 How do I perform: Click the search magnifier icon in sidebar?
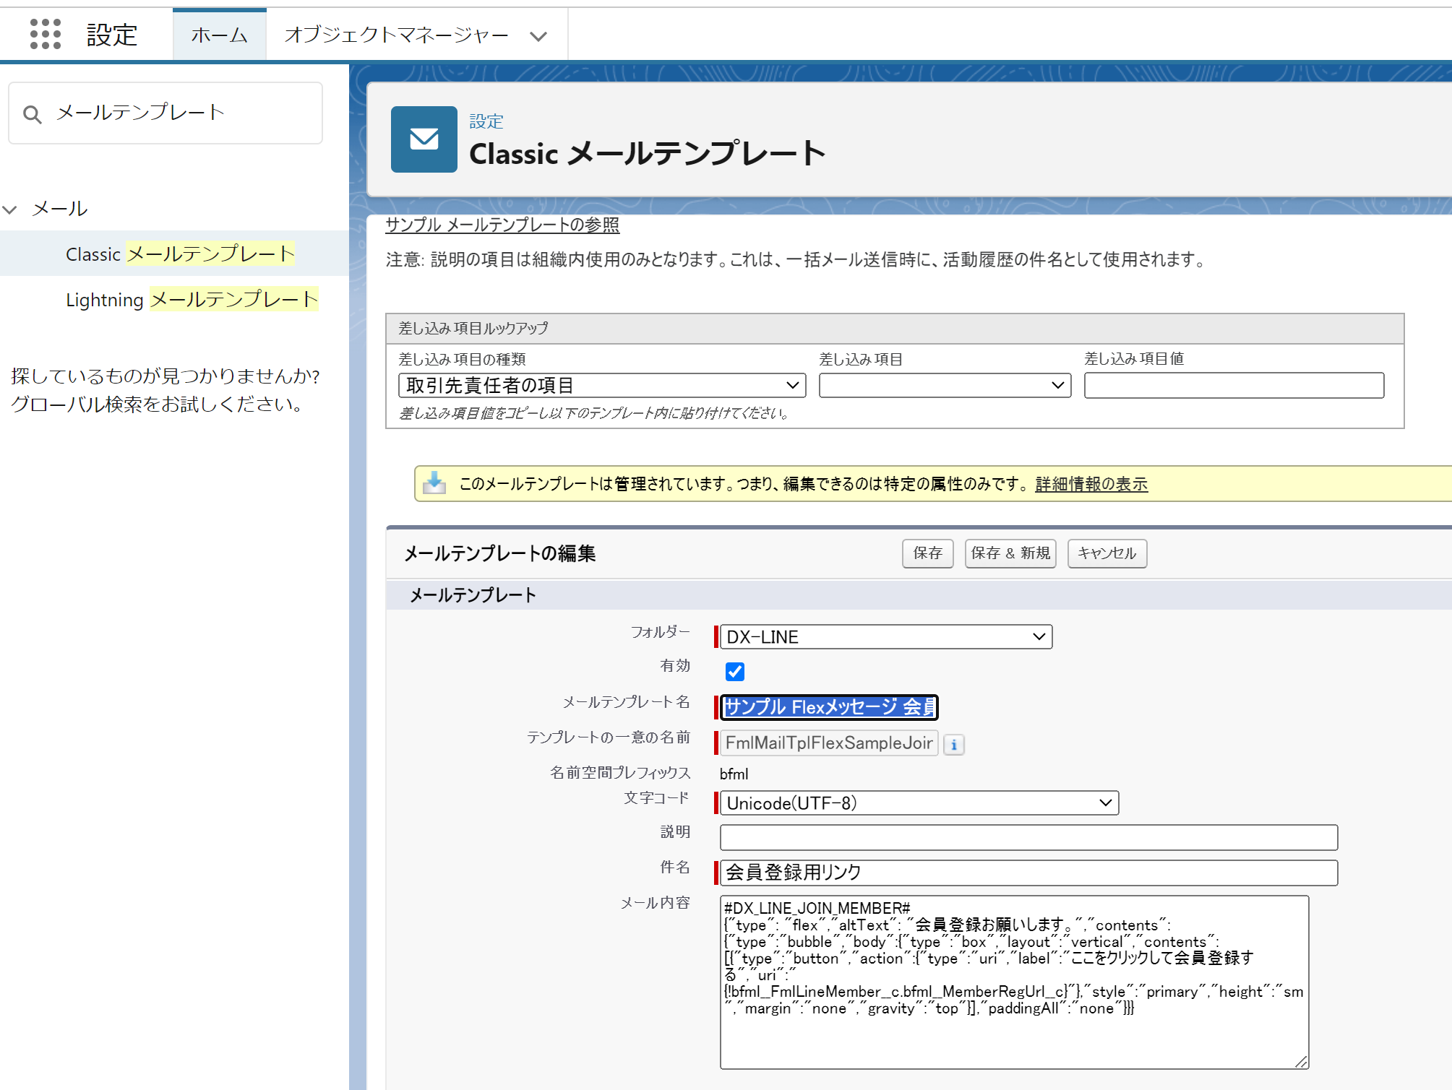pyautogui.click(x=32, y=114)
